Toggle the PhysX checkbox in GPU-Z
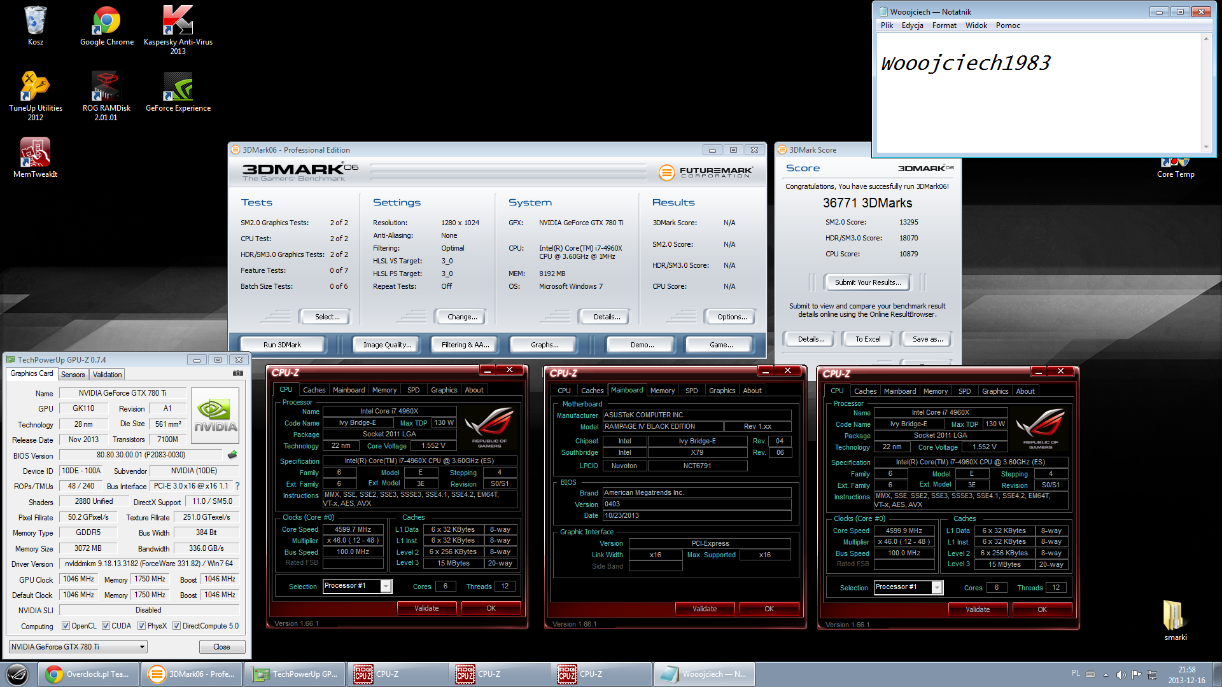Viewport: 1222px width, 687px height. click(x=141, y=626)
